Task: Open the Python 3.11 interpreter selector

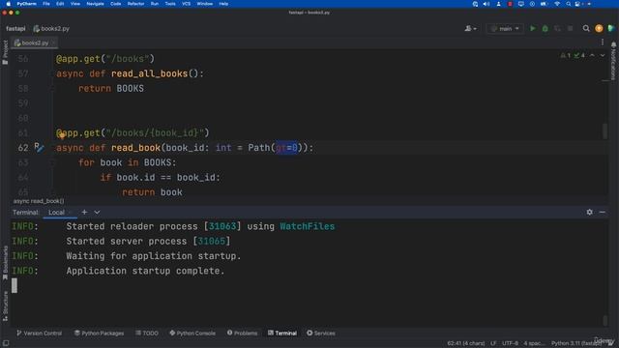Action: (576, 343)
